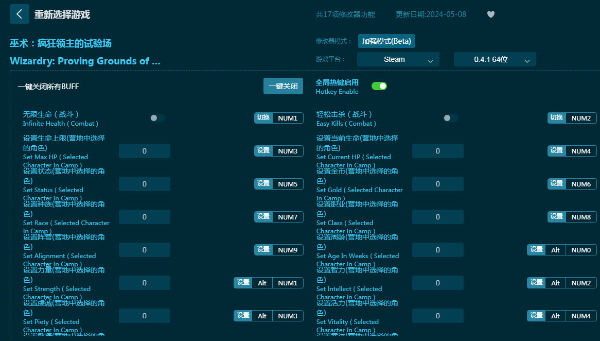The width and height of the screenshot is (600, 341).
Task: Click the 一键关闭 button
Action: (x=283, y=86)
